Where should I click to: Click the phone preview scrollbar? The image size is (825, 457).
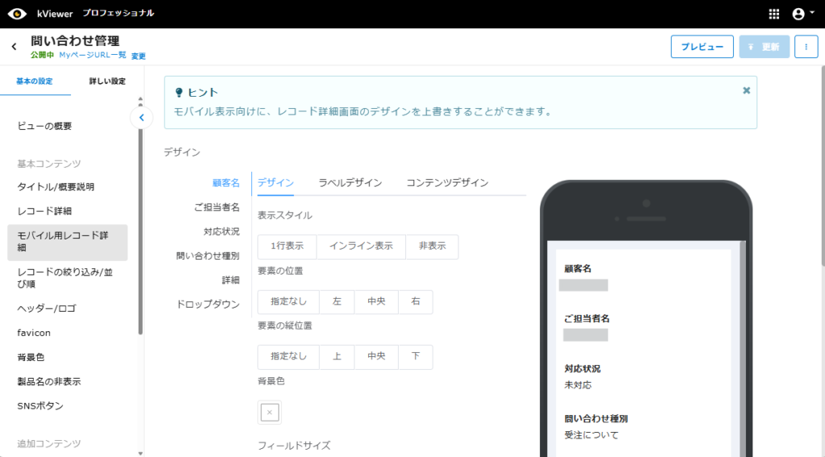pyautogui.click(x=743, y=347)
